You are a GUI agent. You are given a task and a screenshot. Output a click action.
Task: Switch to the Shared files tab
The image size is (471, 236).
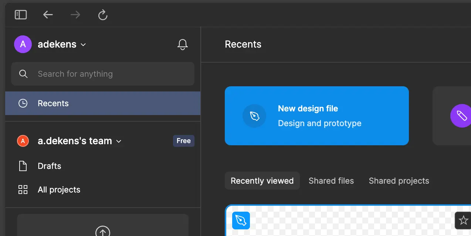click(331, 181)
